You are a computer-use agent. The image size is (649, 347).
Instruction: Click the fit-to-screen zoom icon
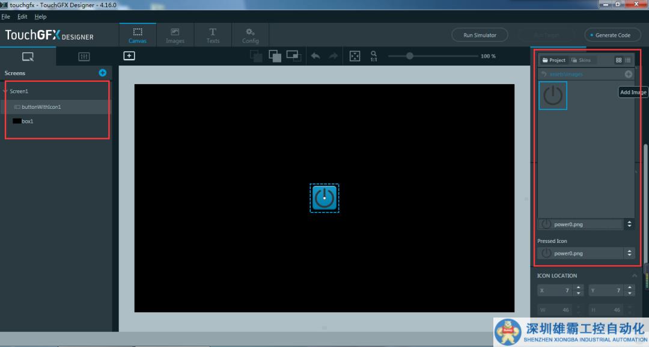coord(355,56)
